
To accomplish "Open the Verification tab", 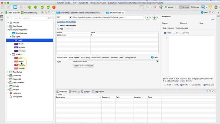I will click(x=96, y=58).
